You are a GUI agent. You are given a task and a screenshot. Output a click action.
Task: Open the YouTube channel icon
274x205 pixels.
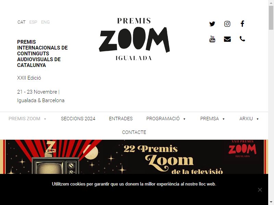point(212,39)
